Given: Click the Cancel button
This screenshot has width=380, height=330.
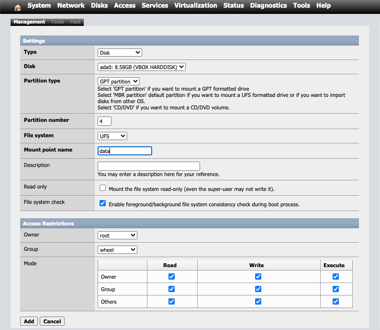Looking at the screenshot, I should point(52,321).
